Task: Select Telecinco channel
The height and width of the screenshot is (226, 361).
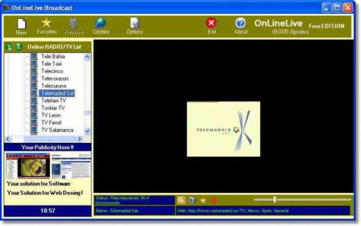Action: (x=52, y=71)
